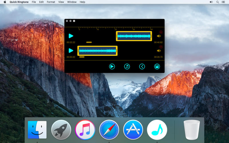
Task: Click the left trim handle of the upper clip
Action: coord(117,36)
